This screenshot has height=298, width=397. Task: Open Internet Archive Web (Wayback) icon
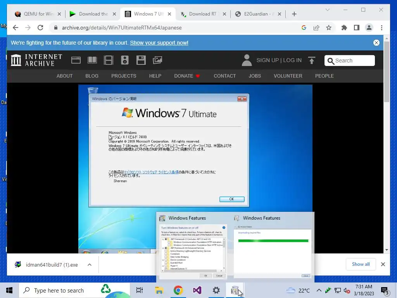click(x=76, y=60)
